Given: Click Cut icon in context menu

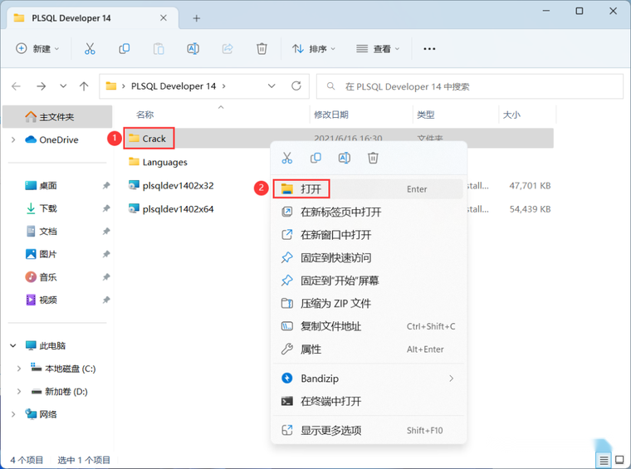Looking at the screenshot, I should (x=287, y=158).
